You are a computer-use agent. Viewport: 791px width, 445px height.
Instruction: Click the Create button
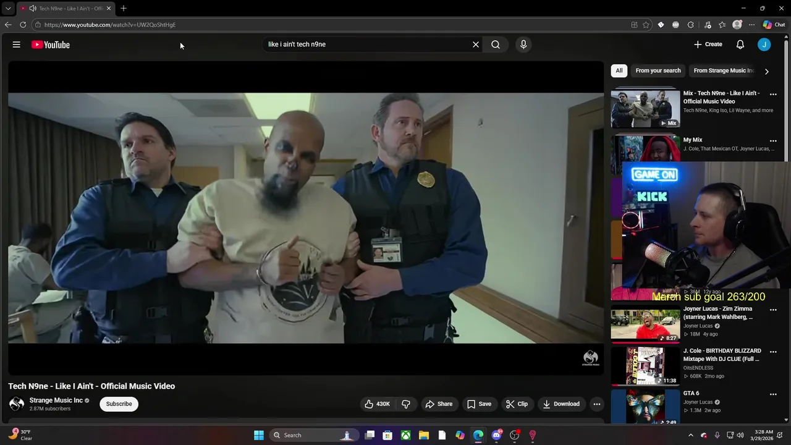coord(708,44)
